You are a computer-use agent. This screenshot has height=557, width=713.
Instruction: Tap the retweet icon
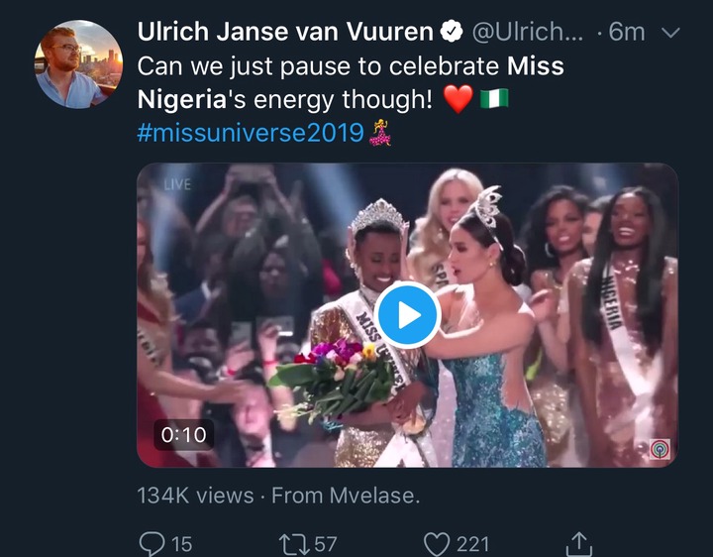coord(294,543)
